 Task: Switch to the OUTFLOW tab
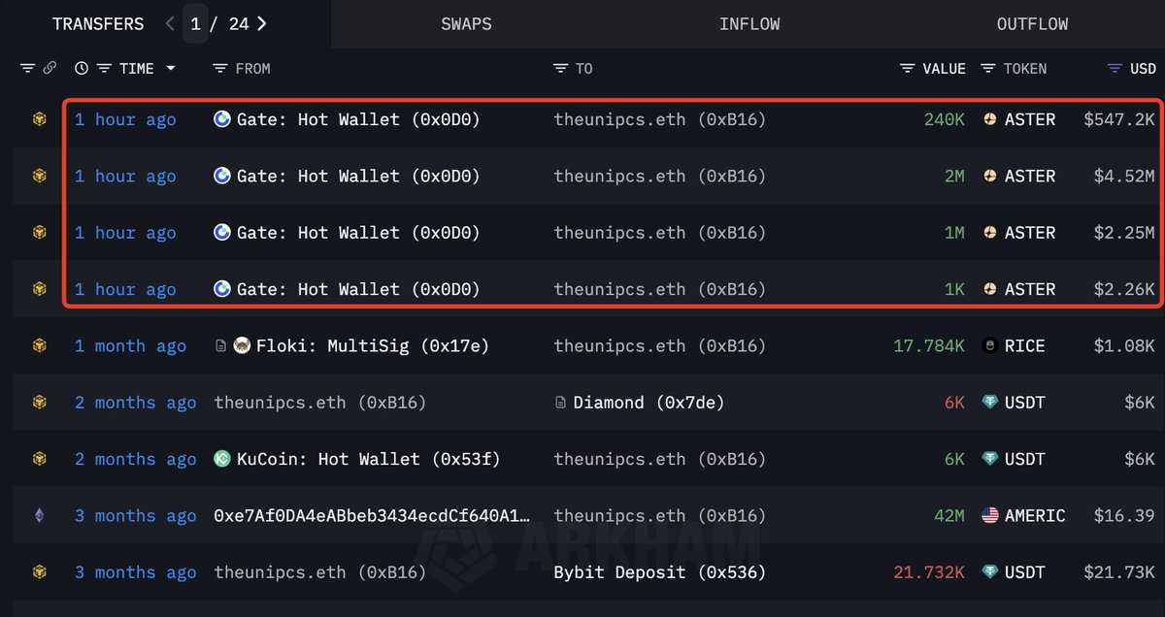click(1032, 24)
